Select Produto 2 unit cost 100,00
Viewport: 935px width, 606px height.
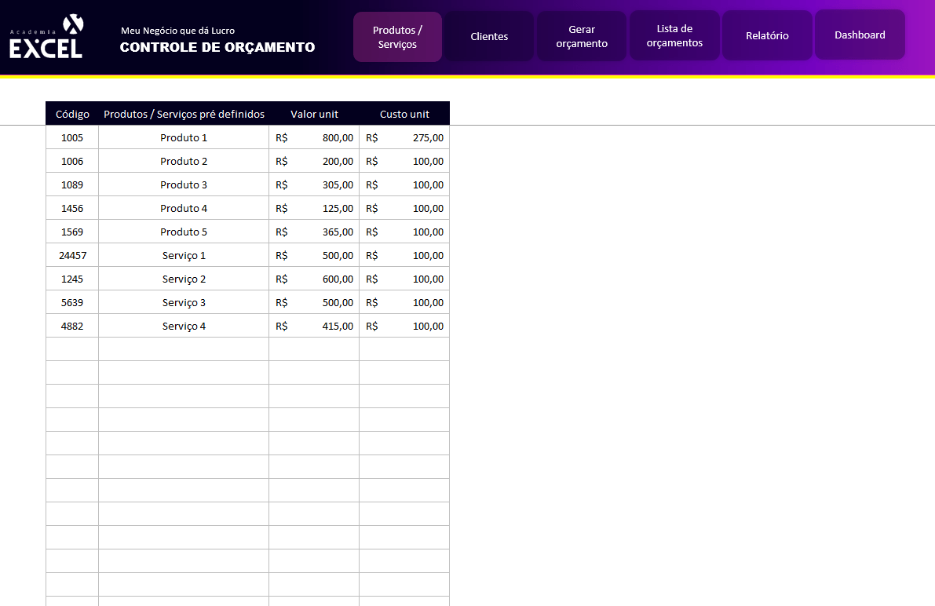[404, 161]
